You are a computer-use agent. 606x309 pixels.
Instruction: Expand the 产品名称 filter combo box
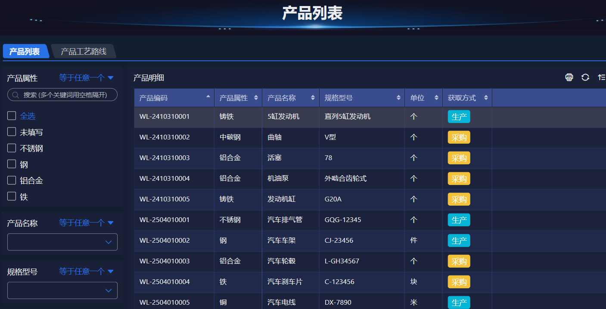point(62,242)
